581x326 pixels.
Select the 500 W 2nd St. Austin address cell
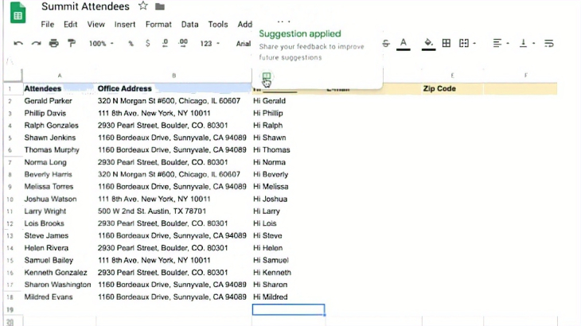pyautogui.click(x=174, y=212)
